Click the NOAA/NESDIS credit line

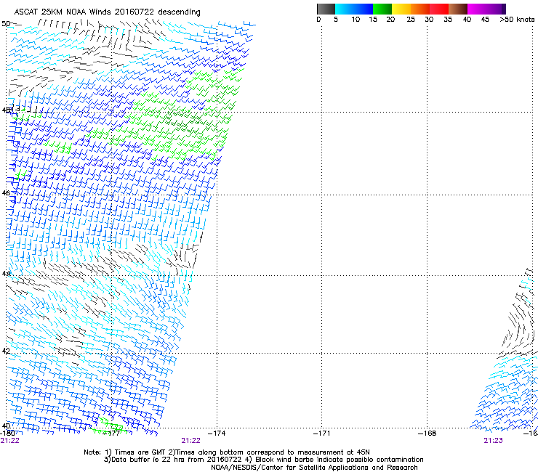(x=314, y=468)
